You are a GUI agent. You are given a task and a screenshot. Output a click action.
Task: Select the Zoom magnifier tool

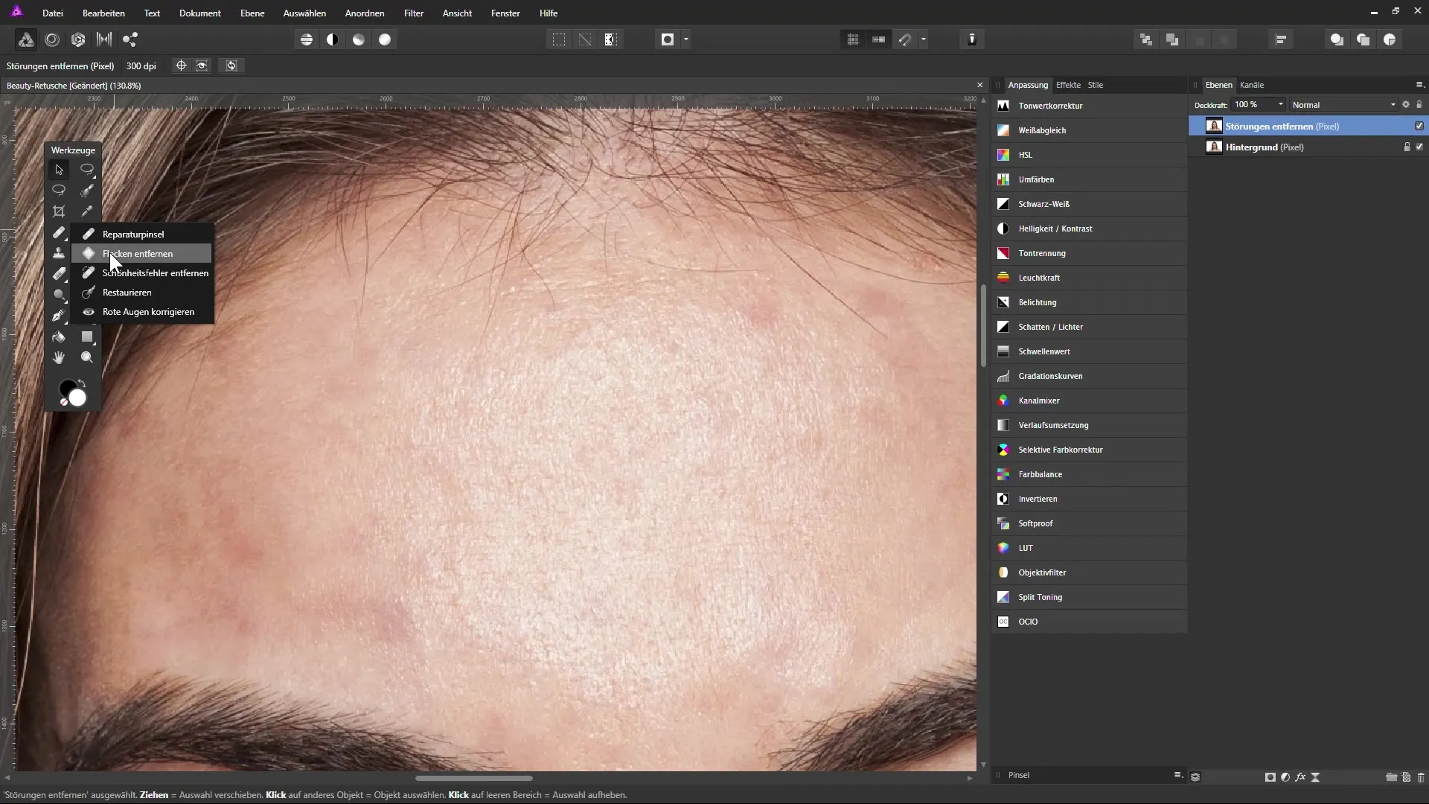(x=87, y=357)
